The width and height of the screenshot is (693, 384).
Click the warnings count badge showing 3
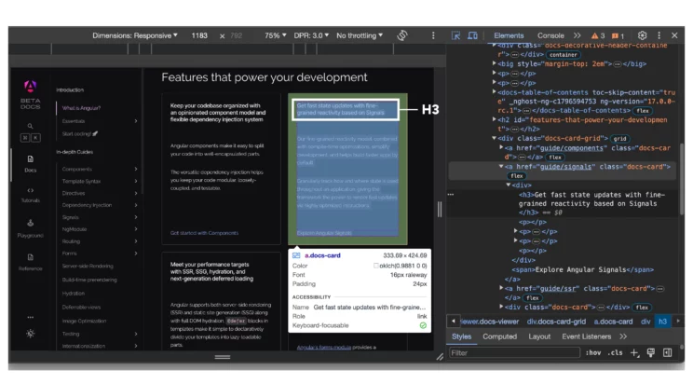(598, 35)
